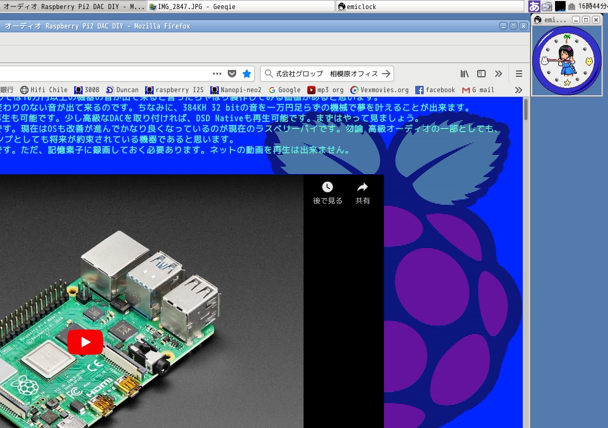
Task: Toggle the sidebar view icon
Action: click(x=481, y=74)
